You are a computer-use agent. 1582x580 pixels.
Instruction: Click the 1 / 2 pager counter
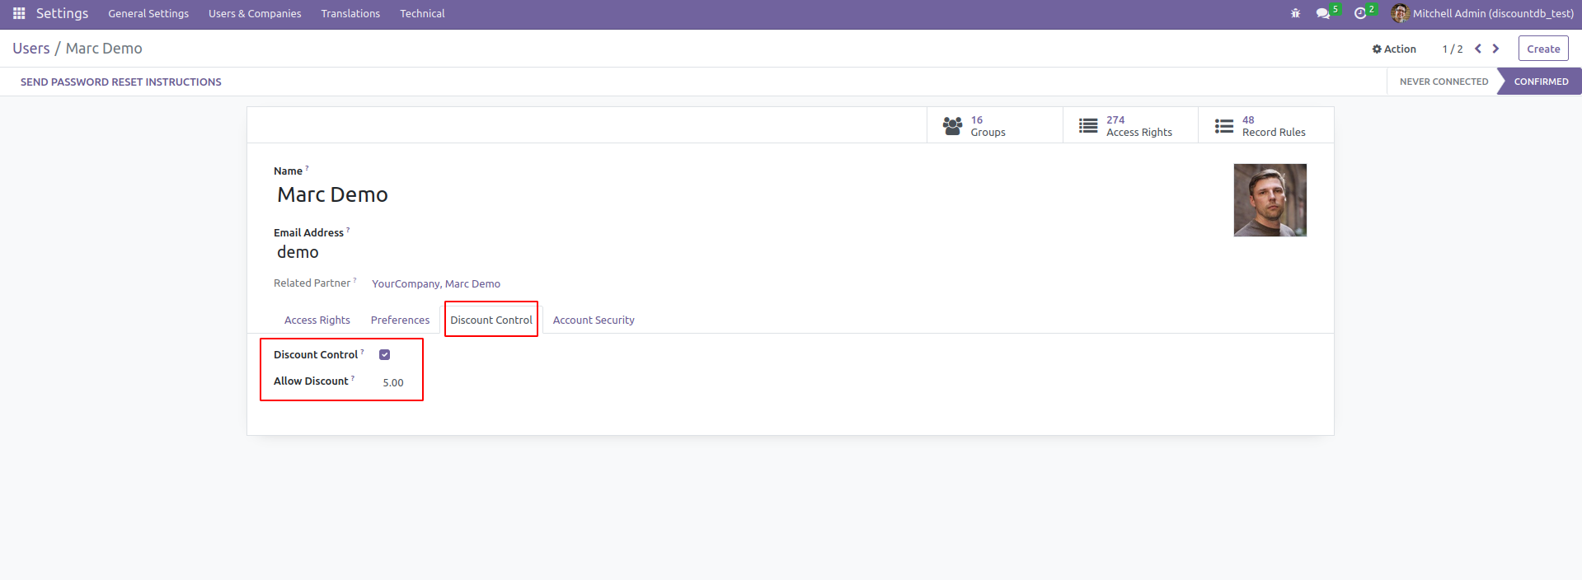(1453, 49)
